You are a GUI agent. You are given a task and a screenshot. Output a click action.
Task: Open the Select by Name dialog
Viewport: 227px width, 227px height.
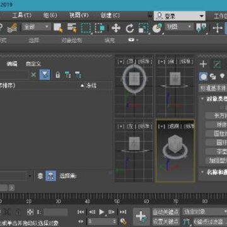coord(72,28)
